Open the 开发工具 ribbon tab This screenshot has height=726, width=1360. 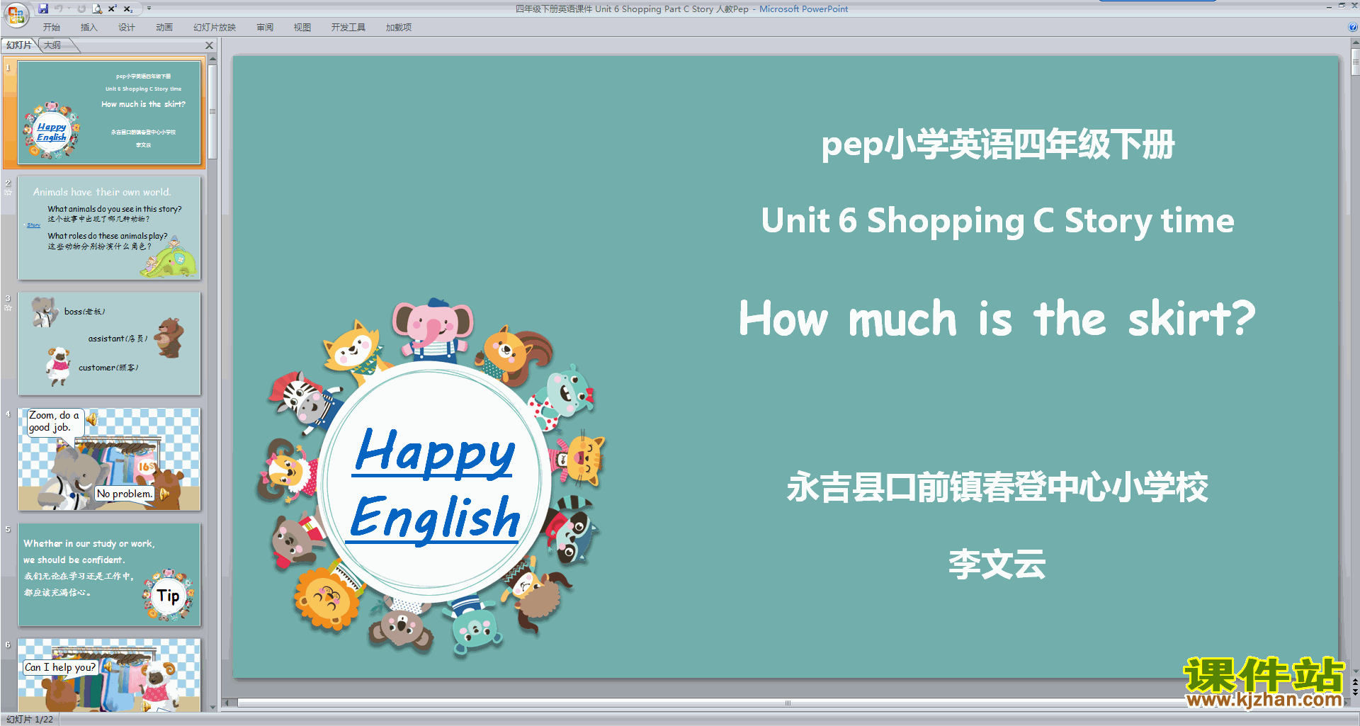(348, 27)
